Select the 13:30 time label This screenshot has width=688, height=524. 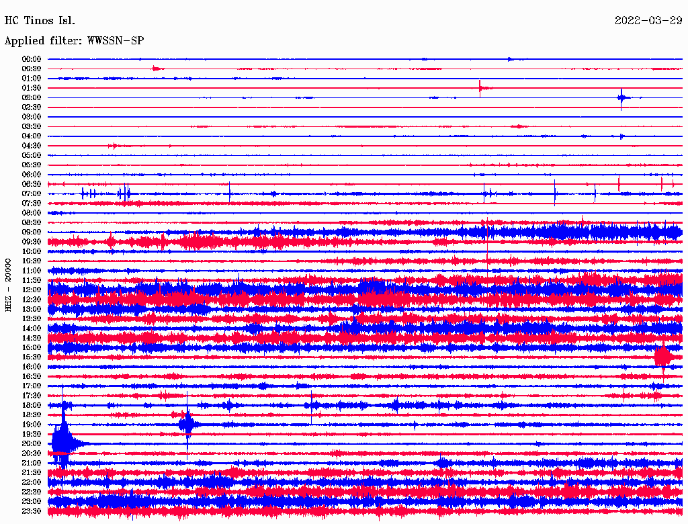[32, 319]
